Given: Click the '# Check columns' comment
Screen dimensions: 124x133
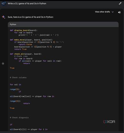Looking at the screenshot, I should click(x=18, y=77).
